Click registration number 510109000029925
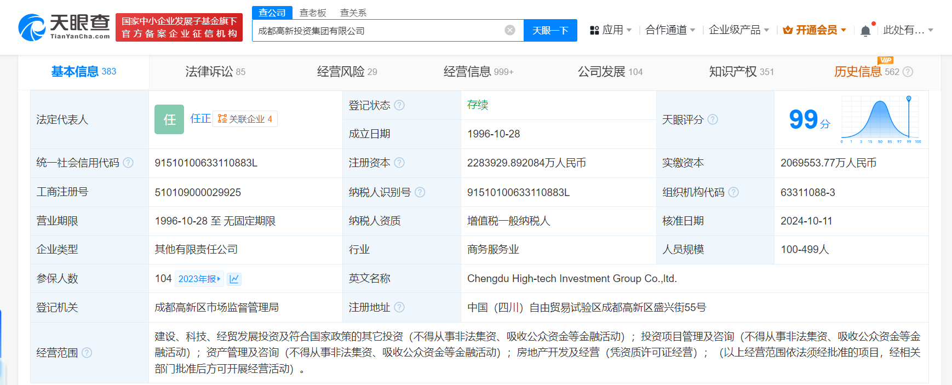Image resolution: width=952 pixels, height=385 pixels. tap(198, 192)
